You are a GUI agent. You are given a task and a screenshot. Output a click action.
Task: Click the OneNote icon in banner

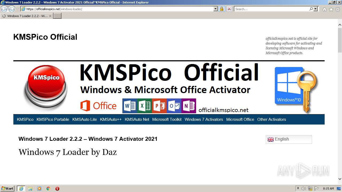click(x=189, y=106)
